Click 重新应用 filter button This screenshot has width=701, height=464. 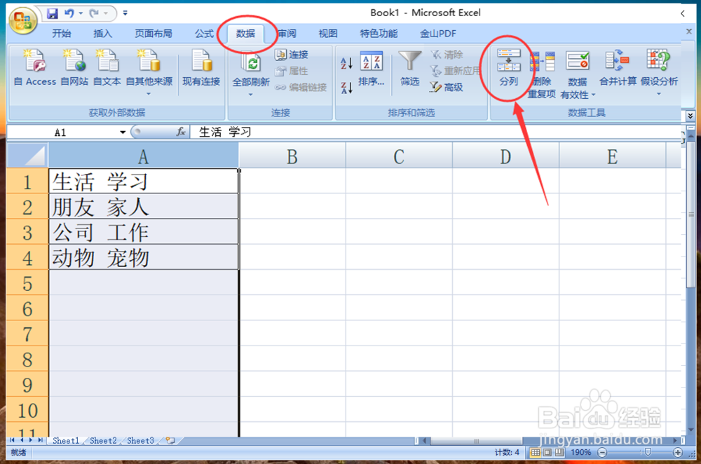455,71
